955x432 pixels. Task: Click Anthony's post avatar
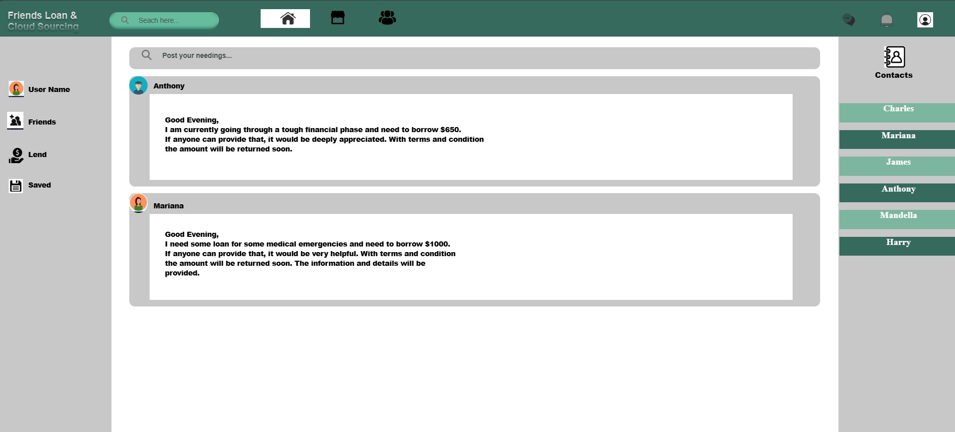click(x=138, y=85)
